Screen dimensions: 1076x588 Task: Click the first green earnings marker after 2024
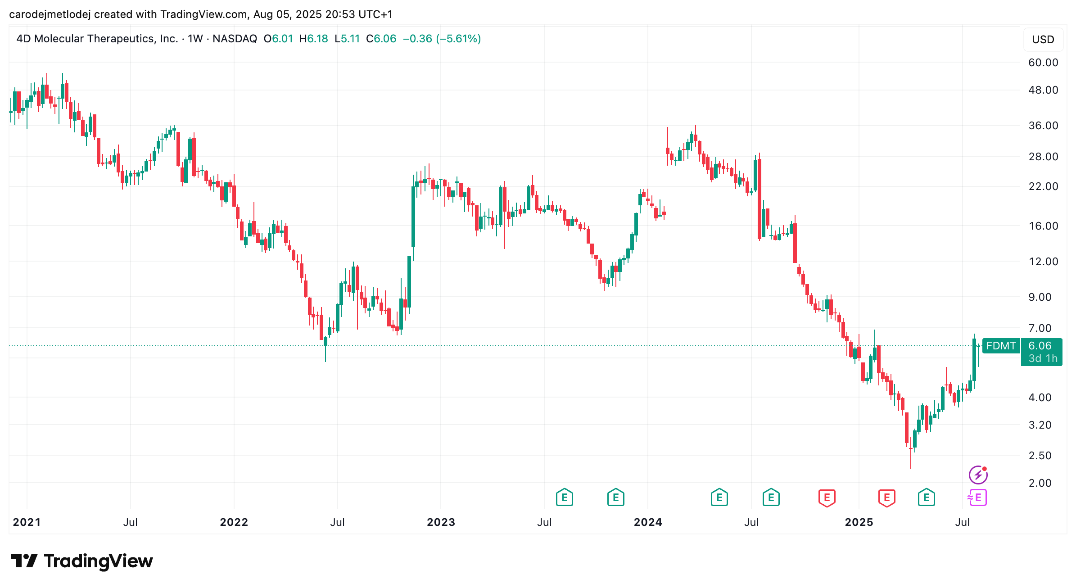[x=719, y=498]
